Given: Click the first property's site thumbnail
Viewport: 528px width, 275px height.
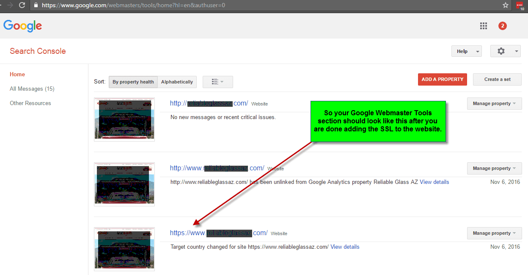Looking at the screenshot, I should pyautogui.click(x=124, y=119).
